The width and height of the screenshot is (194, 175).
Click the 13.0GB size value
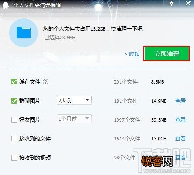click(159, 139)
